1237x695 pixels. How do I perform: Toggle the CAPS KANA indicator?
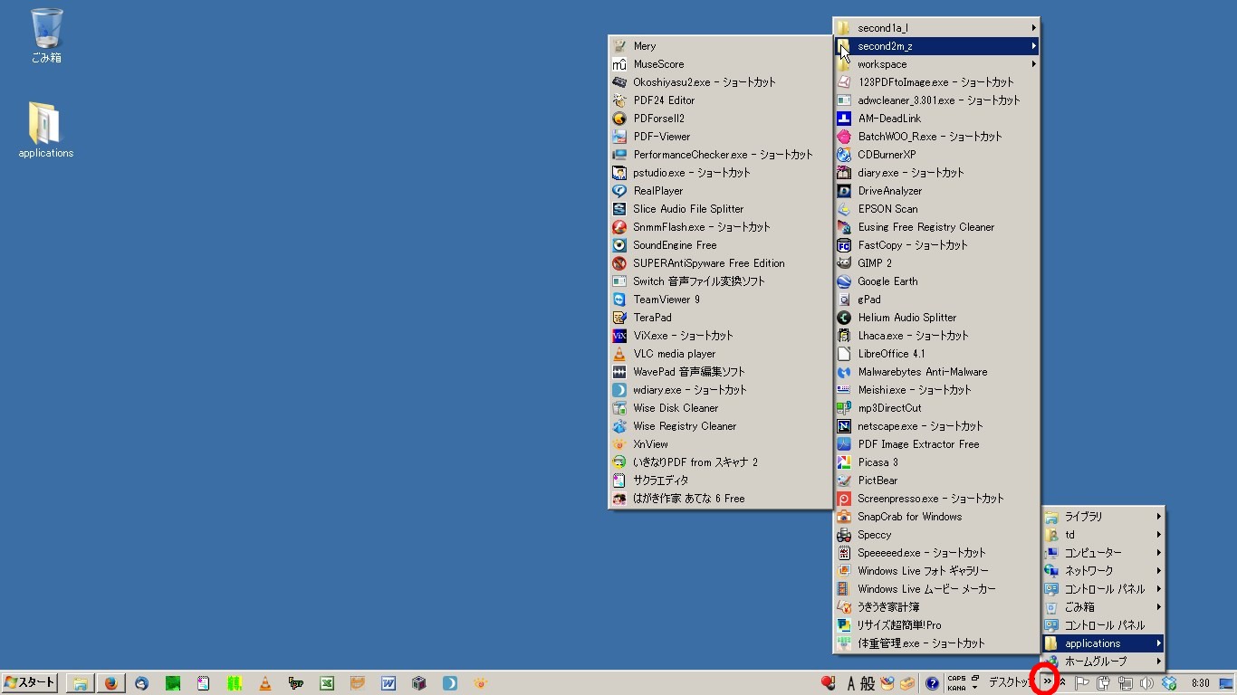(x=956, y=683)
